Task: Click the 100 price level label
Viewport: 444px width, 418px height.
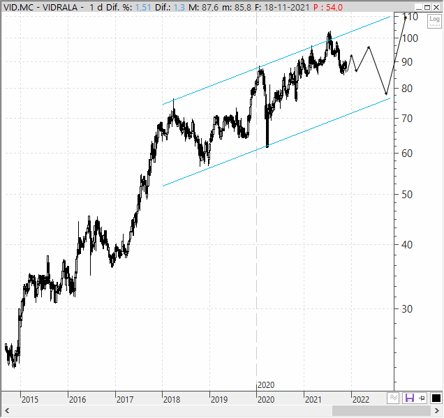Action: (x=410, y=38)
